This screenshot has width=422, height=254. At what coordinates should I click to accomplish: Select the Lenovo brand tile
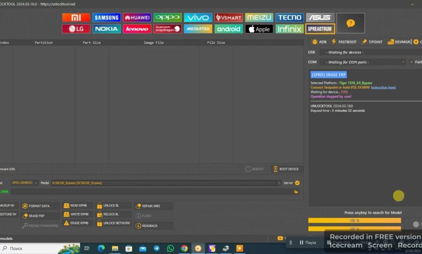tap(137, 29)
